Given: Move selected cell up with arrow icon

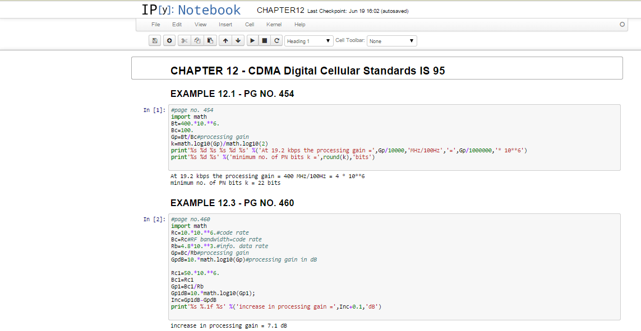Looking at the screenshot, I should click(225, 41).
